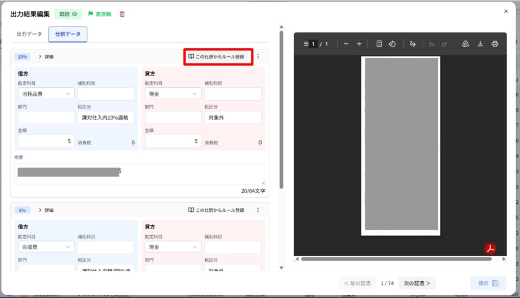Click the 高信頼 flag indicator

99,14
